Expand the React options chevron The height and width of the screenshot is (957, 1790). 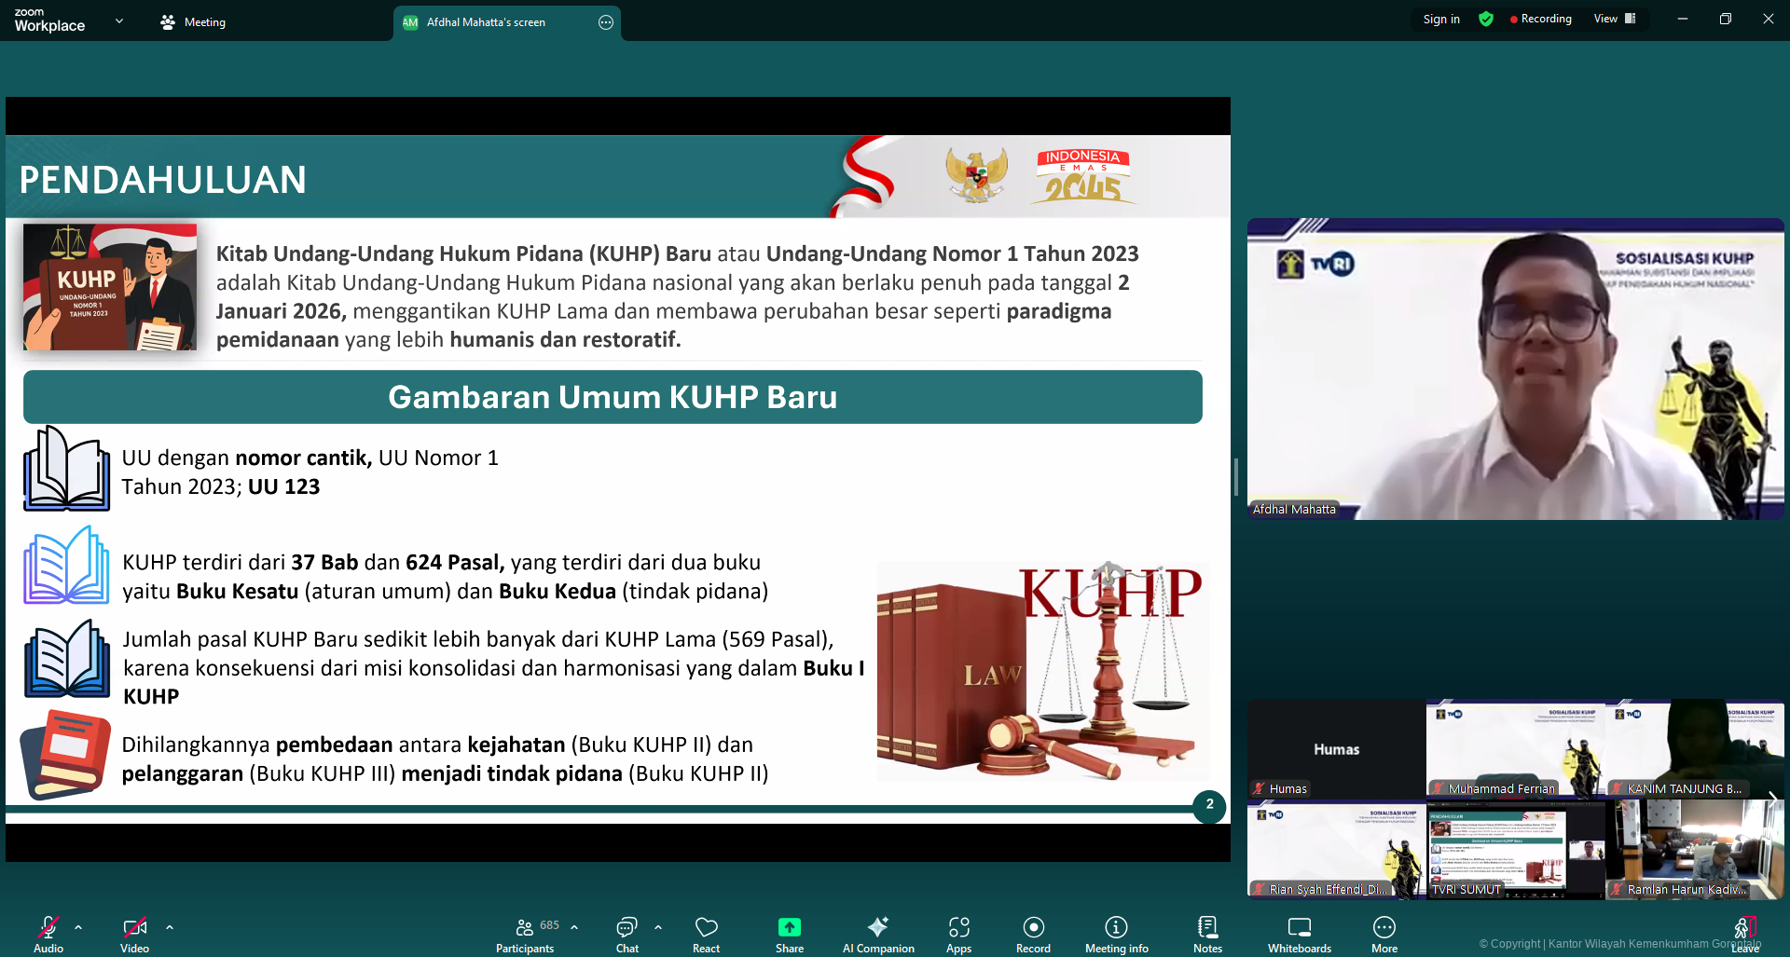click(659, 926)
